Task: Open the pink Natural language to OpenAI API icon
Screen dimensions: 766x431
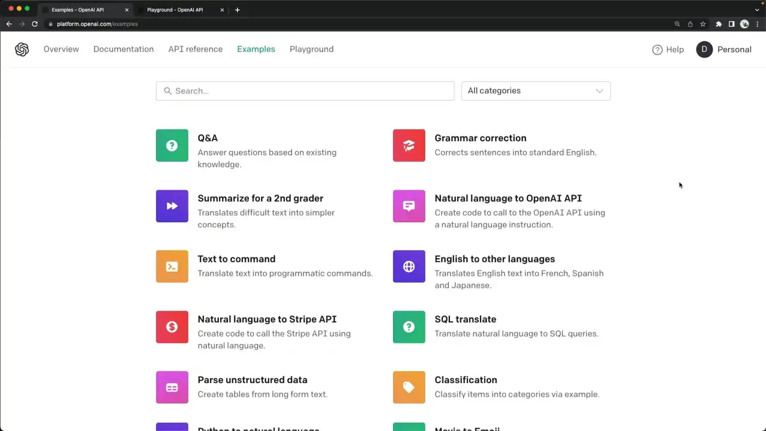Action: [409, 206]
